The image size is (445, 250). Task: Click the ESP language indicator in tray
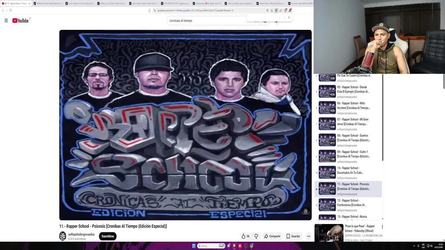[x=423, y=246]
